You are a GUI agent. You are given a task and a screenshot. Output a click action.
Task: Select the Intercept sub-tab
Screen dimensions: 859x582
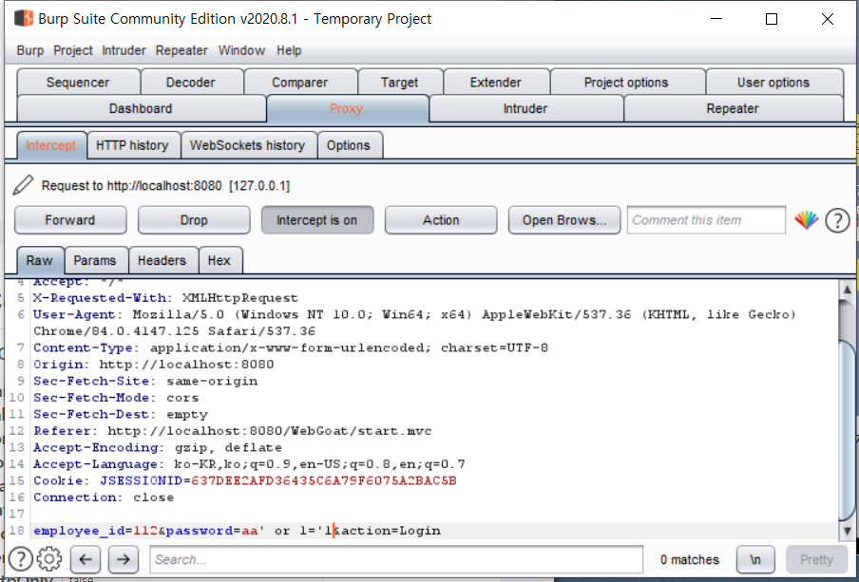coord(51,145)
